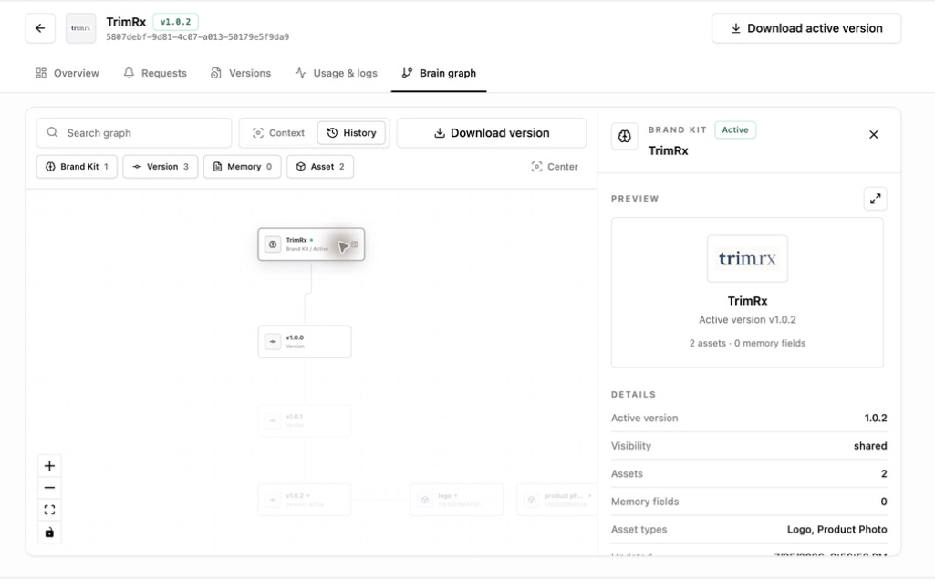Click the Assets row in Details
The width and height of the screenshot is (935, 580).
pyautogui.click(x=749, y=474)
